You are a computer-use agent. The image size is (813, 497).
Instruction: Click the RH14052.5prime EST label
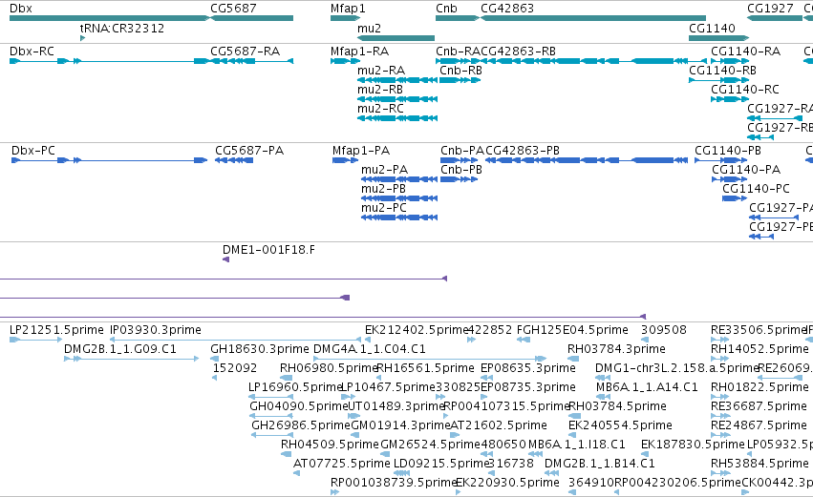(760, 349)
